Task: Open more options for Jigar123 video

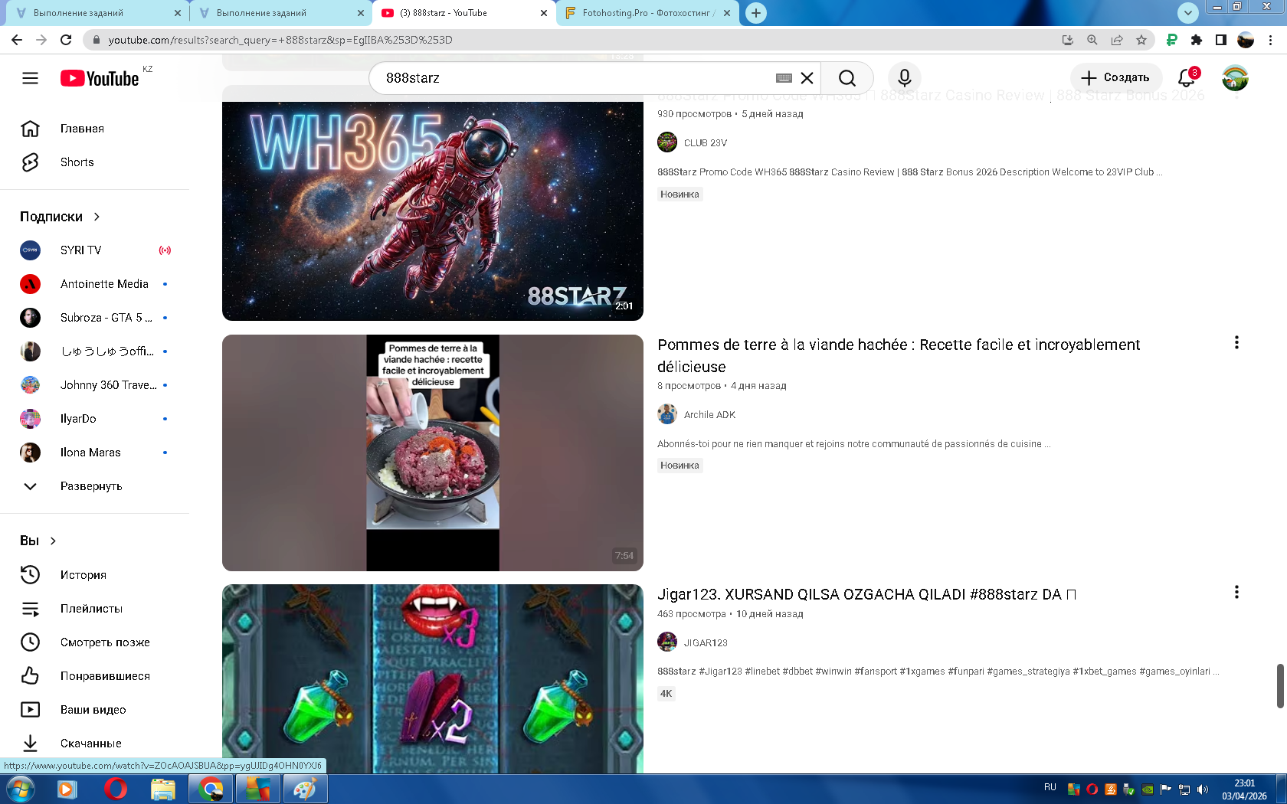Action: point(1236,592)
